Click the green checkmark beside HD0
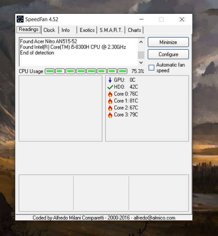This screenshot has width=218, height=236. click(x=110, y=87)
